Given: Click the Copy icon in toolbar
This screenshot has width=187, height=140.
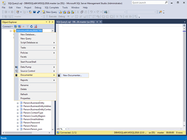Looking at the screenshot, I should 82,12.
